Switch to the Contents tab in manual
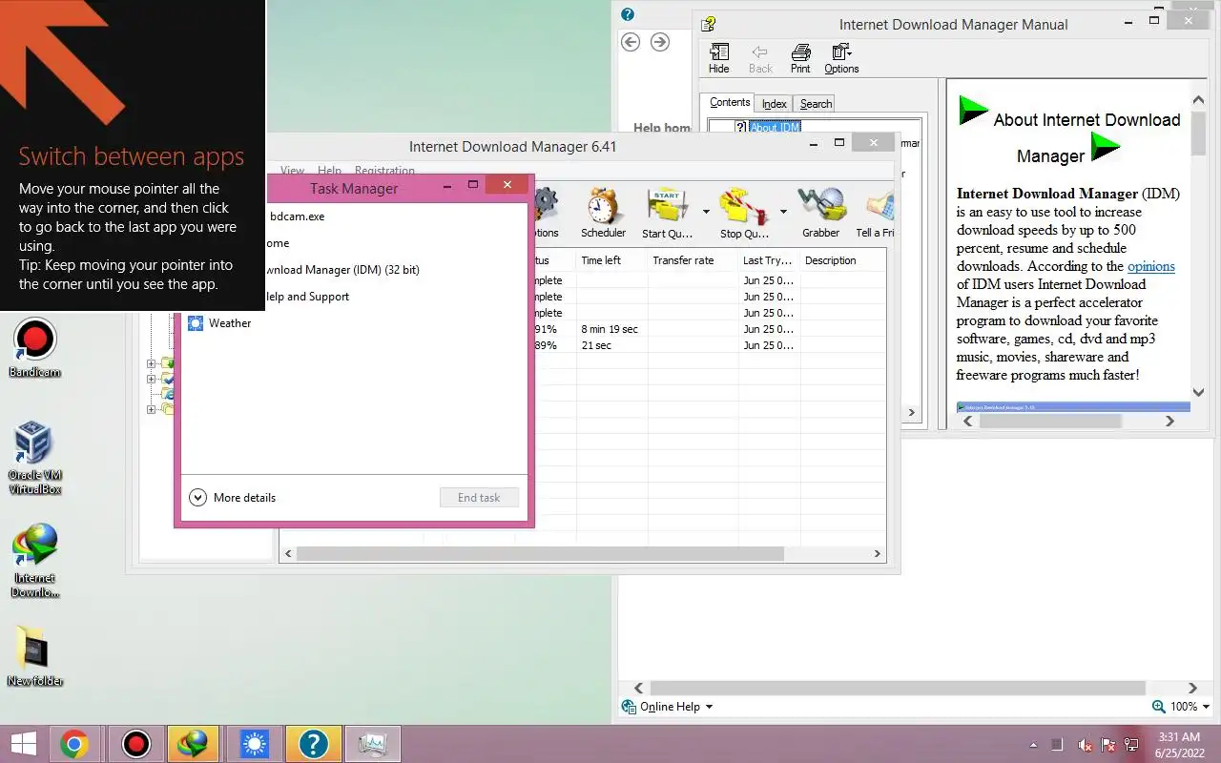 tap(730, 103)
